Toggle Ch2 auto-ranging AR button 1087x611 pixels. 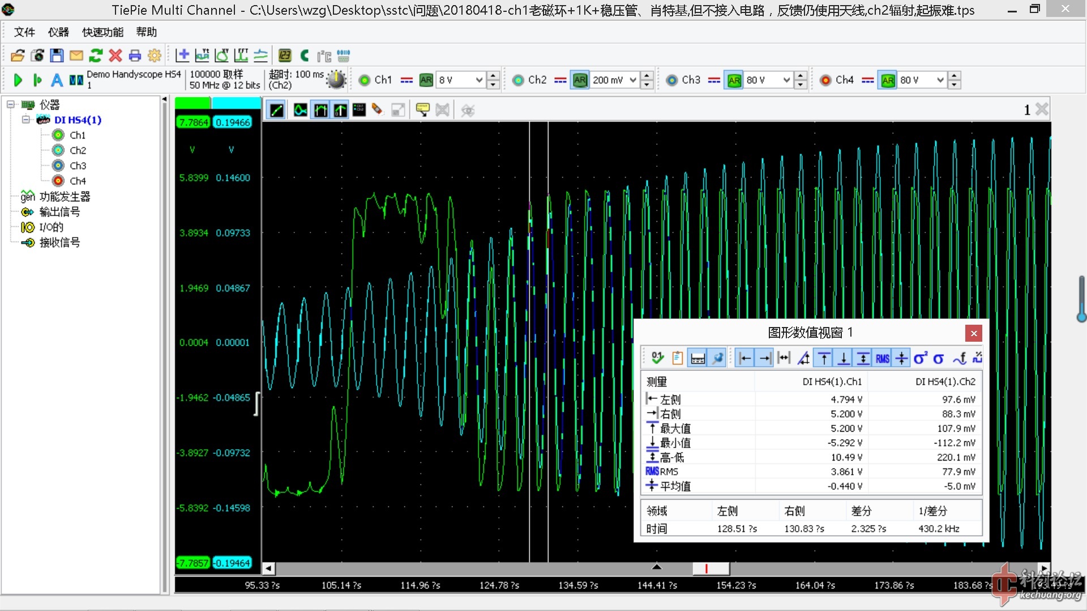580,80
